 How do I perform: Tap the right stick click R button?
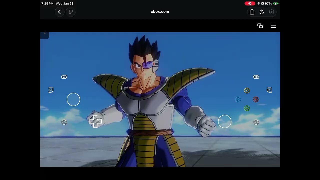256,122
